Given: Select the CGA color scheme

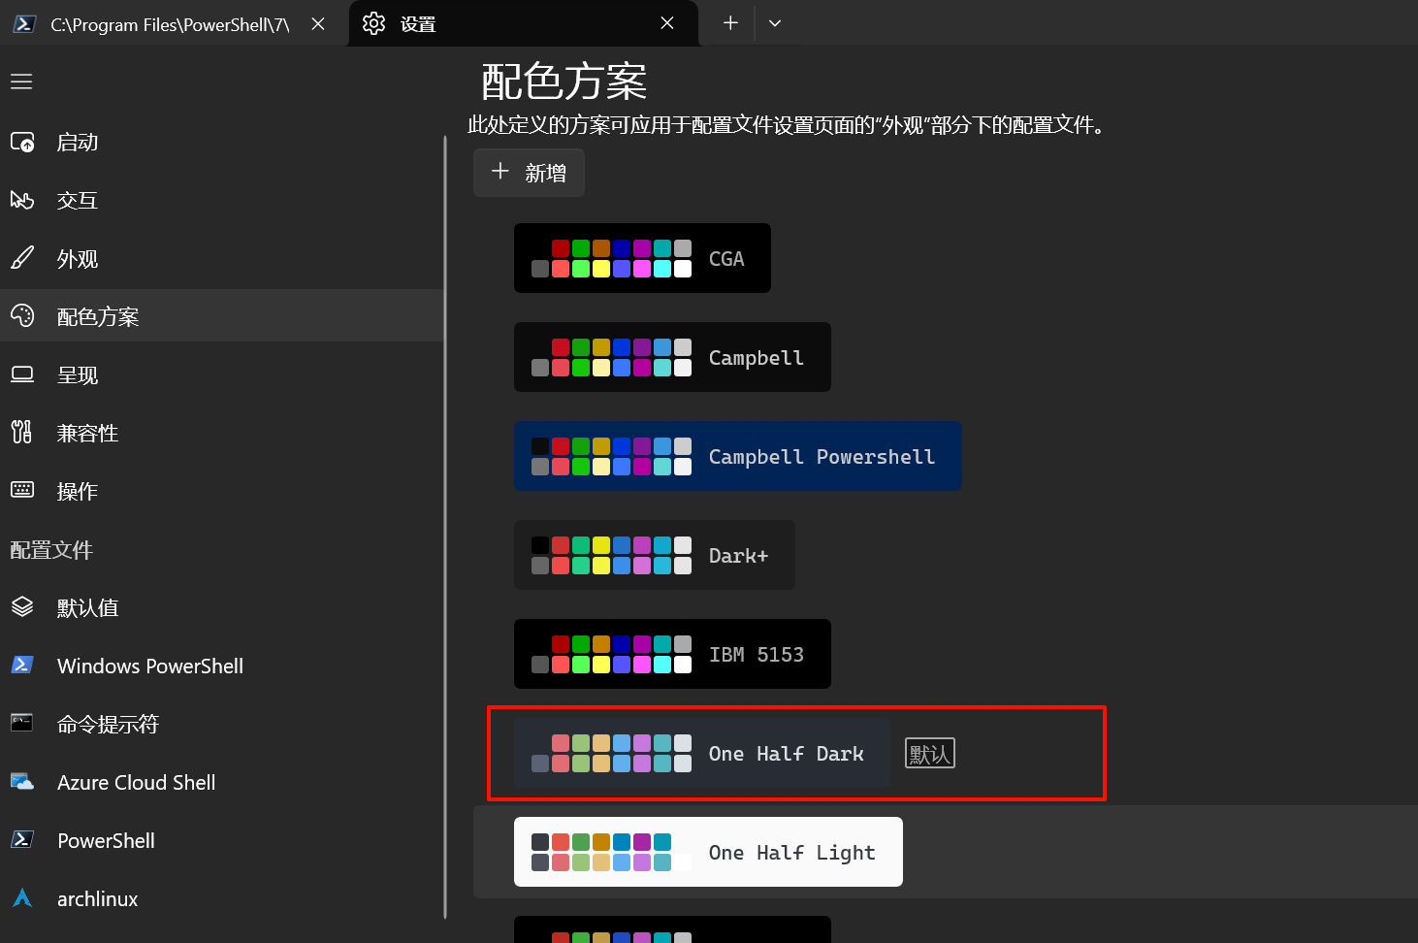Looking at the screenshot, I should (x=642, y=258).
